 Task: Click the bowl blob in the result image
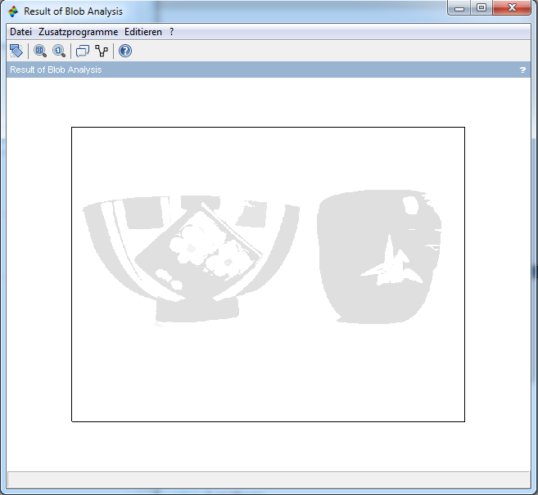[x=191, y=260]
